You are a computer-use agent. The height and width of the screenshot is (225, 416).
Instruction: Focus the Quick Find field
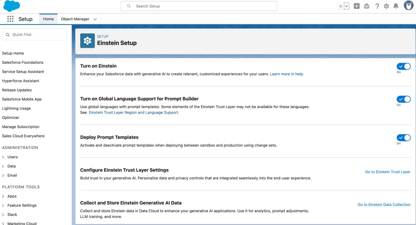click(x=34, y=35)
